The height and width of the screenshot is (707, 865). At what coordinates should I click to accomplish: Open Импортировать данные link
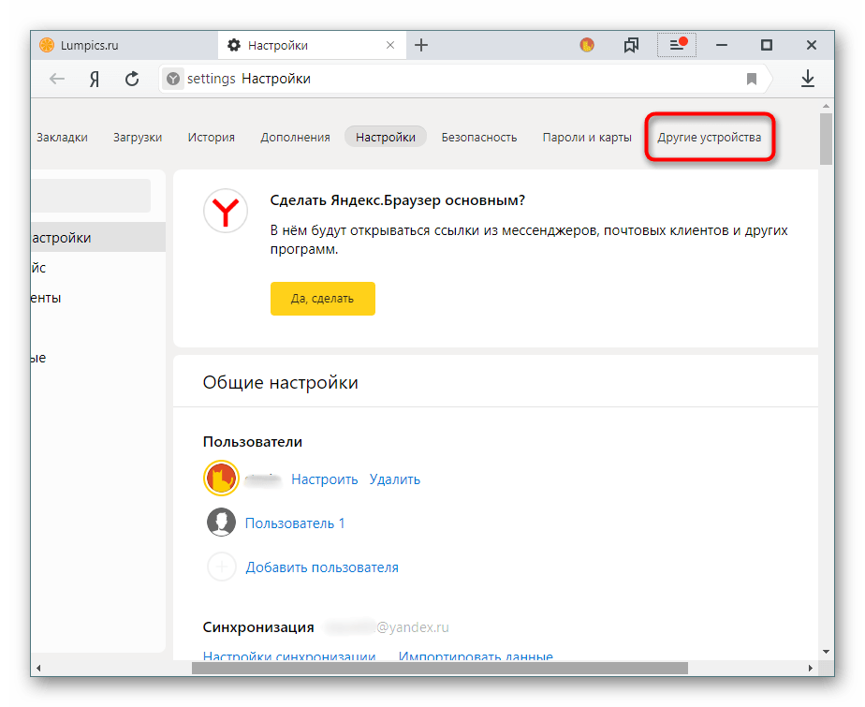(x=476, y=655)
